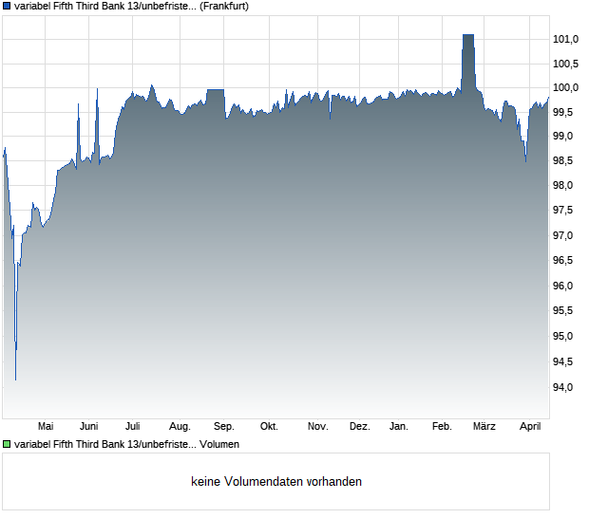Viewport: 589px width, 518px height.
Task: Click the 99,5 value on the y-axis
Action: (562, 112)
